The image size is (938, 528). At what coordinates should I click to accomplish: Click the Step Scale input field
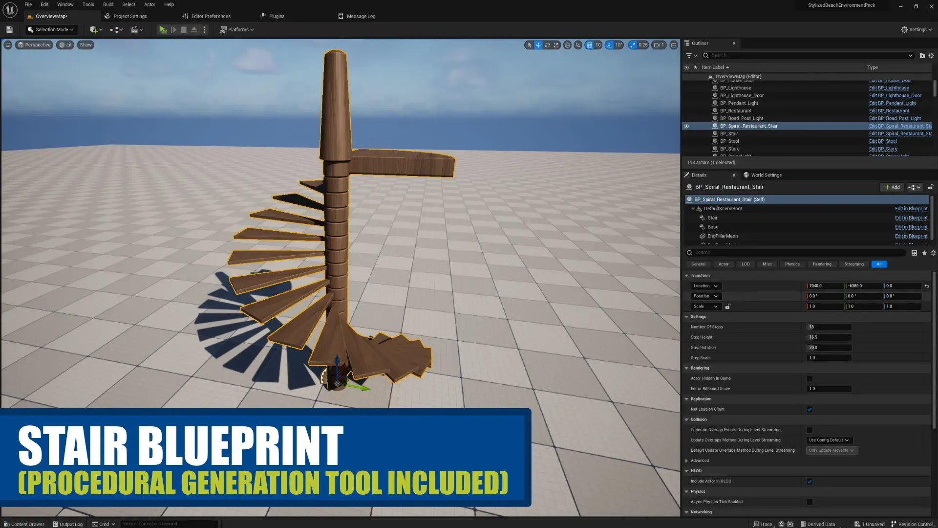[x=829, y=358]
